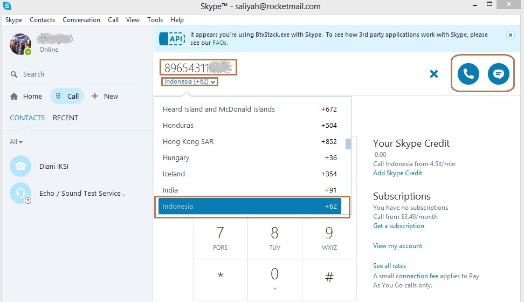The image size is (524, 302).
Task: Click the blue SMS message button
Action: (x=498, y=73)
